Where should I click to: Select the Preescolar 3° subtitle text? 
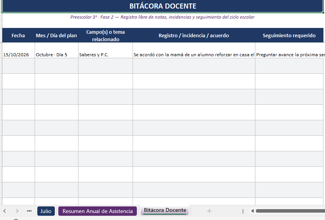click(162, 17)
